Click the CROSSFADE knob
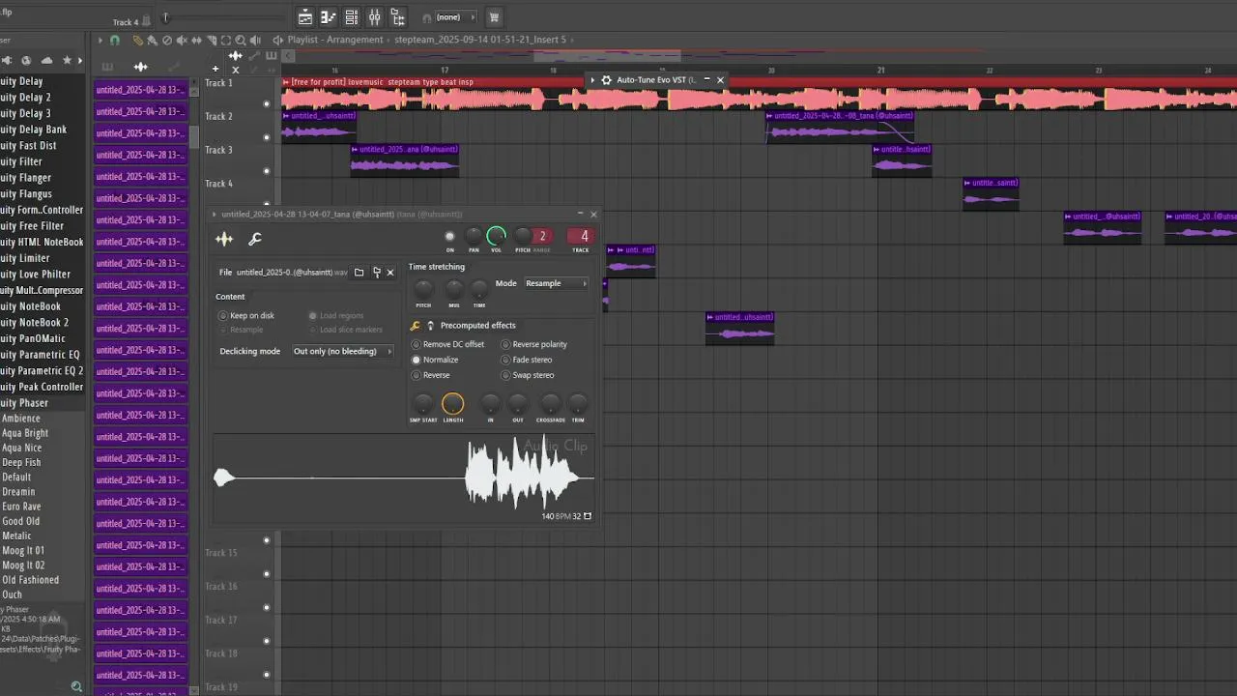 (550, 403)
